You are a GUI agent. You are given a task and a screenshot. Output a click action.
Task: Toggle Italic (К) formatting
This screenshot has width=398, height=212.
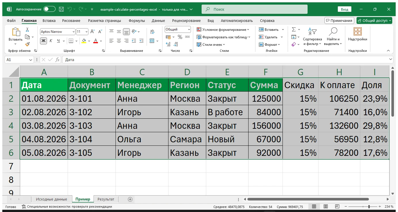(x=51, y=41)
